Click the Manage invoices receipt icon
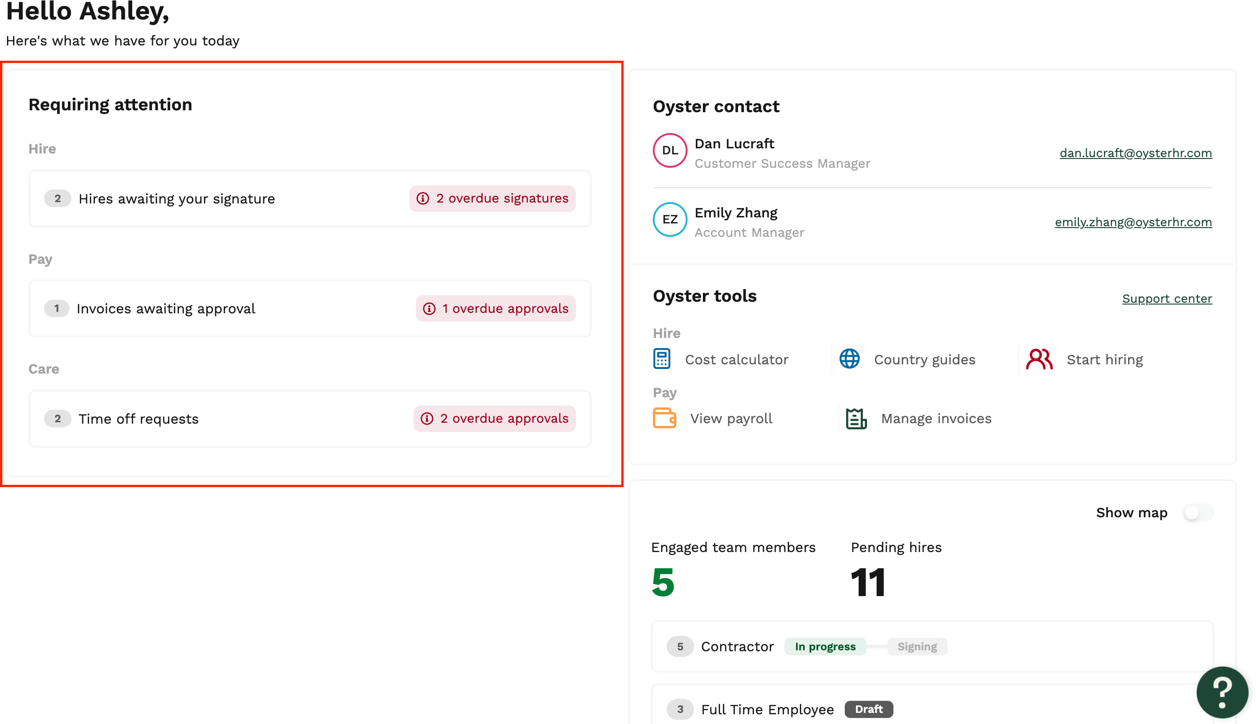This screenshot has height=724, width=1256. (856, 418)
